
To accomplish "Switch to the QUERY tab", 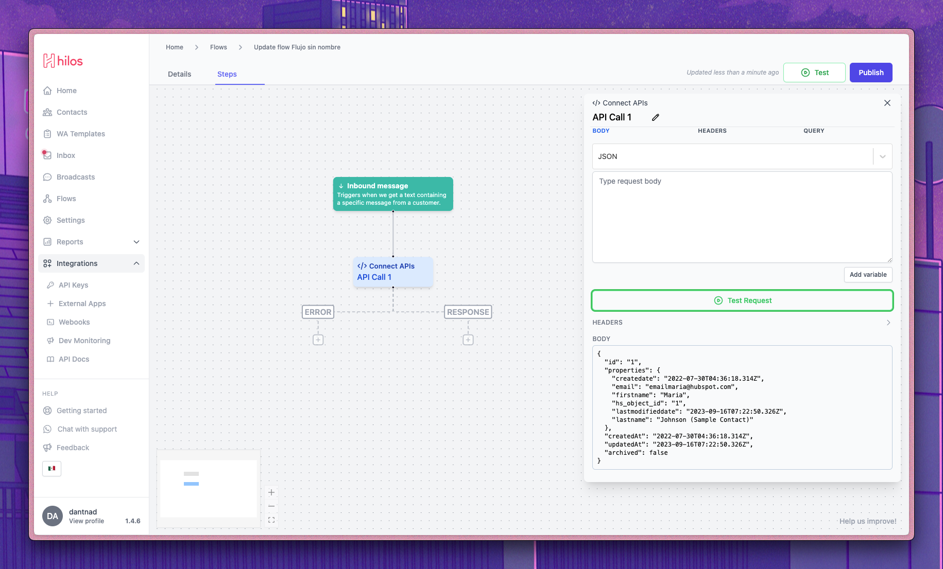I will tap(813, 131).
